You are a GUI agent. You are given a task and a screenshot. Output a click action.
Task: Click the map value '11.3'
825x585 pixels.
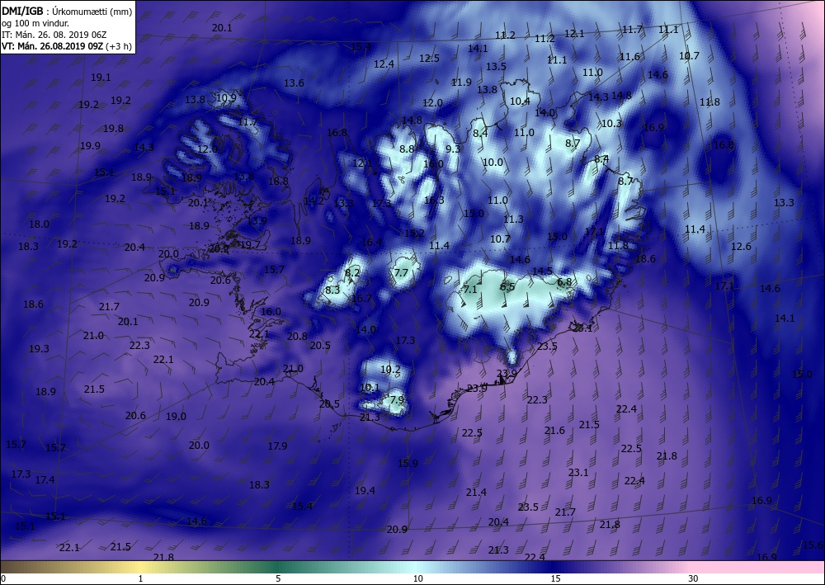click(x=513, y=219)
